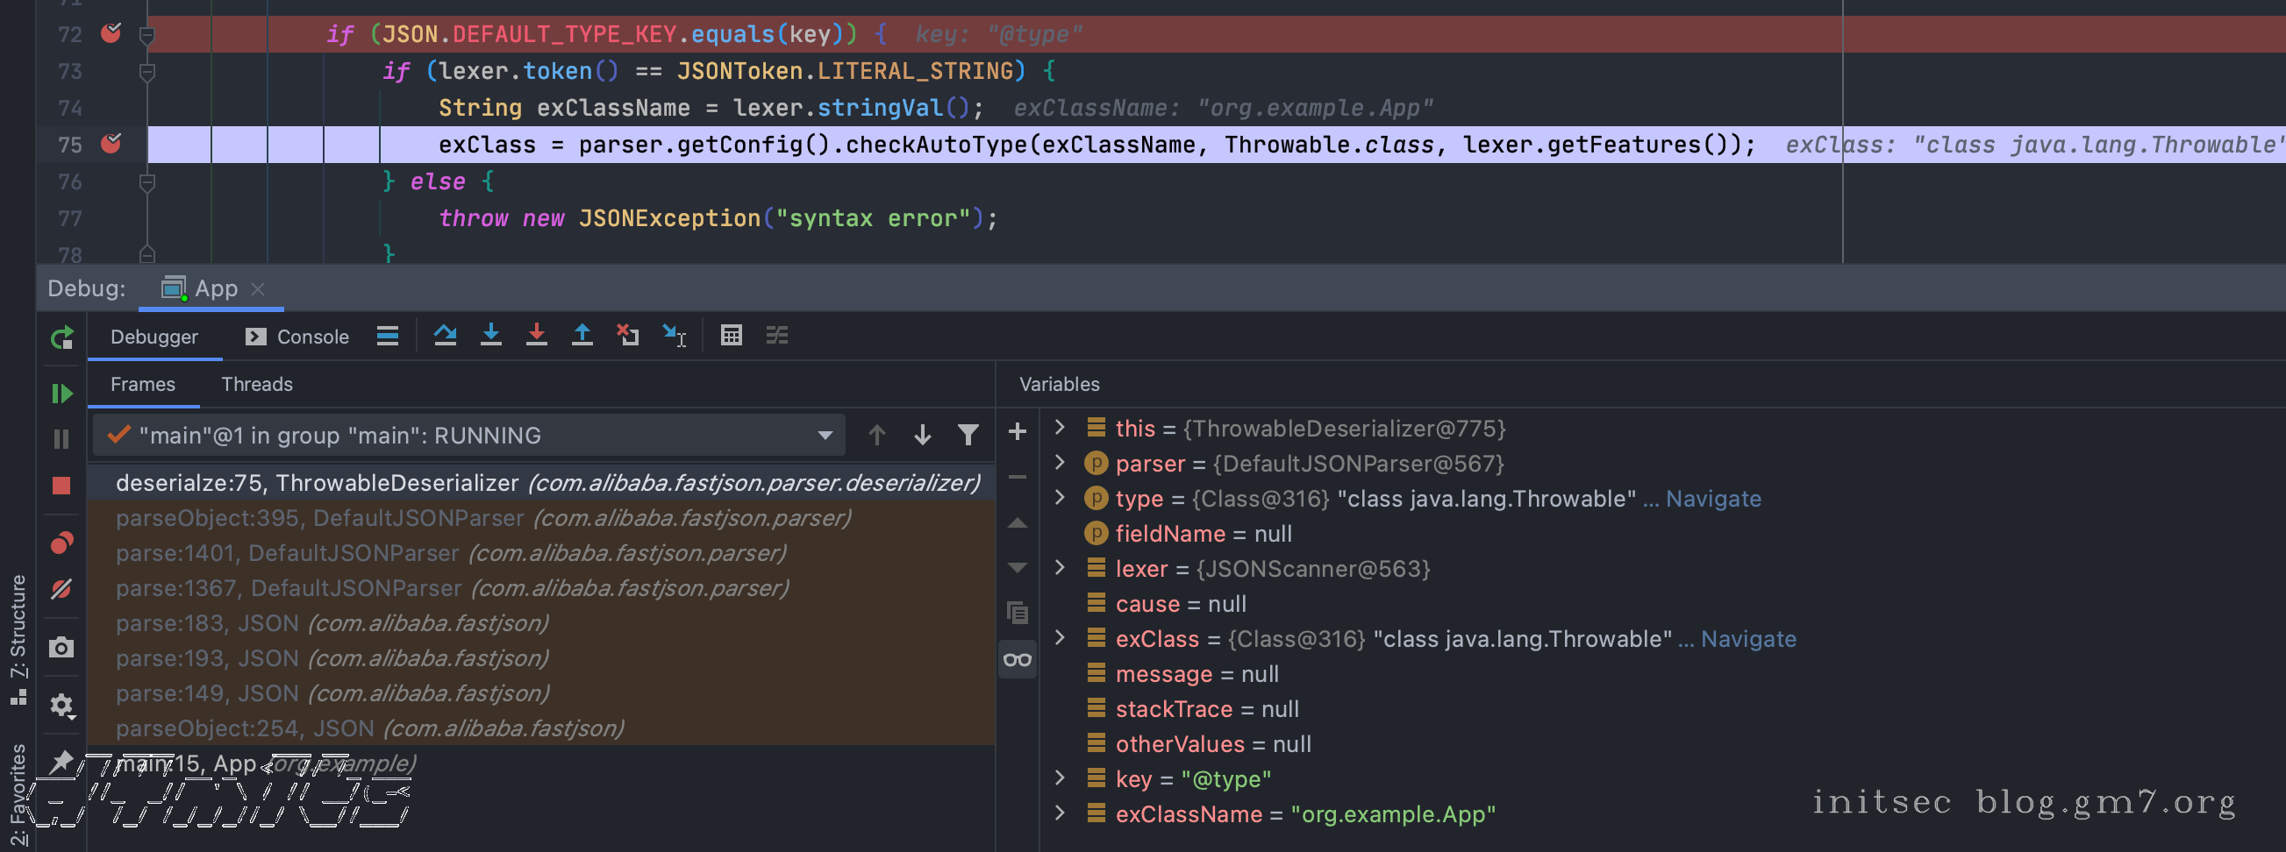Expand the parser variable node

[1060, 463]
